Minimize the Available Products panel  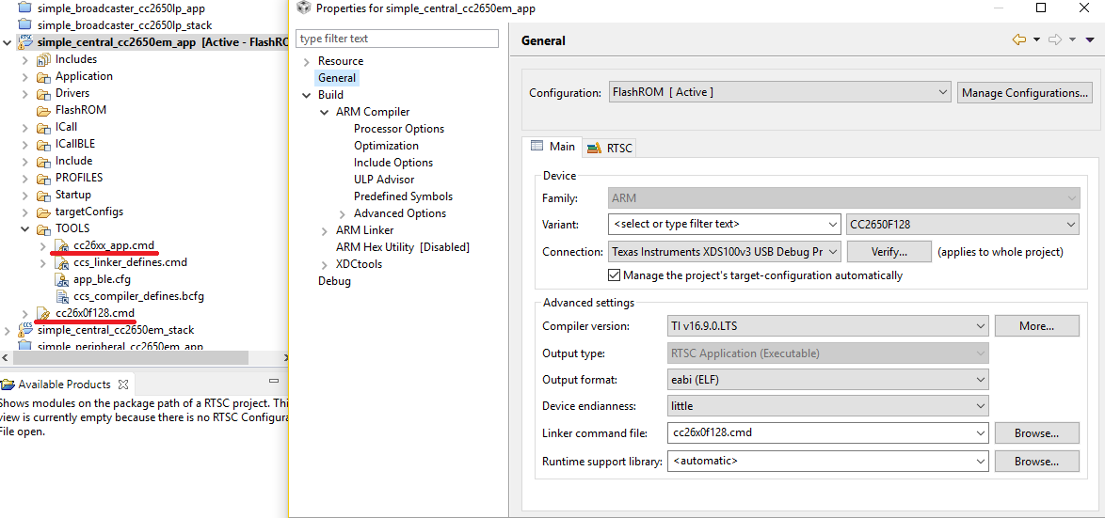pos(274,381)
